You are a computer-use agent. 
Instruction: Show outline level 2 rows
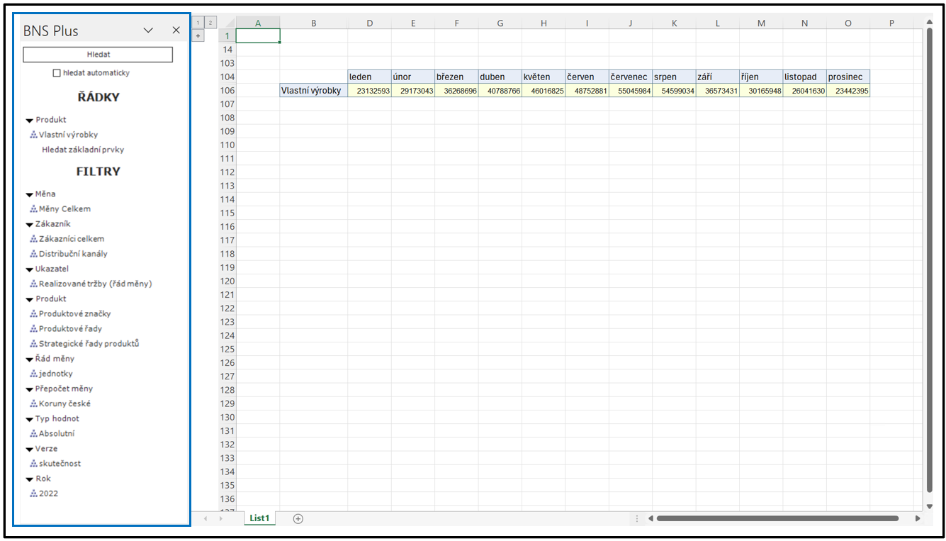(x=210, y=23)
